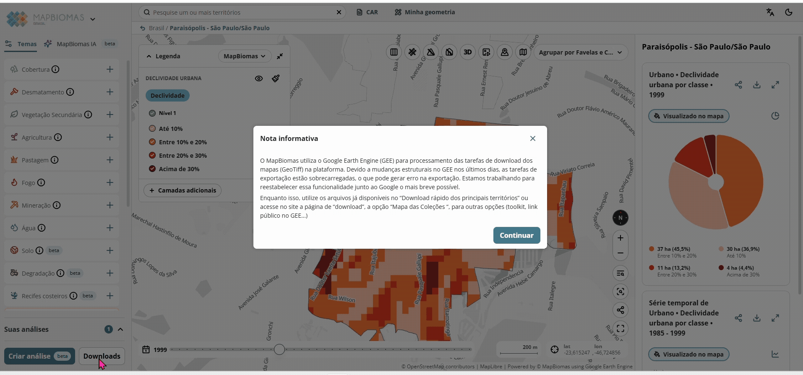
Task: Zoom in on the map
Action: [620, 238]
